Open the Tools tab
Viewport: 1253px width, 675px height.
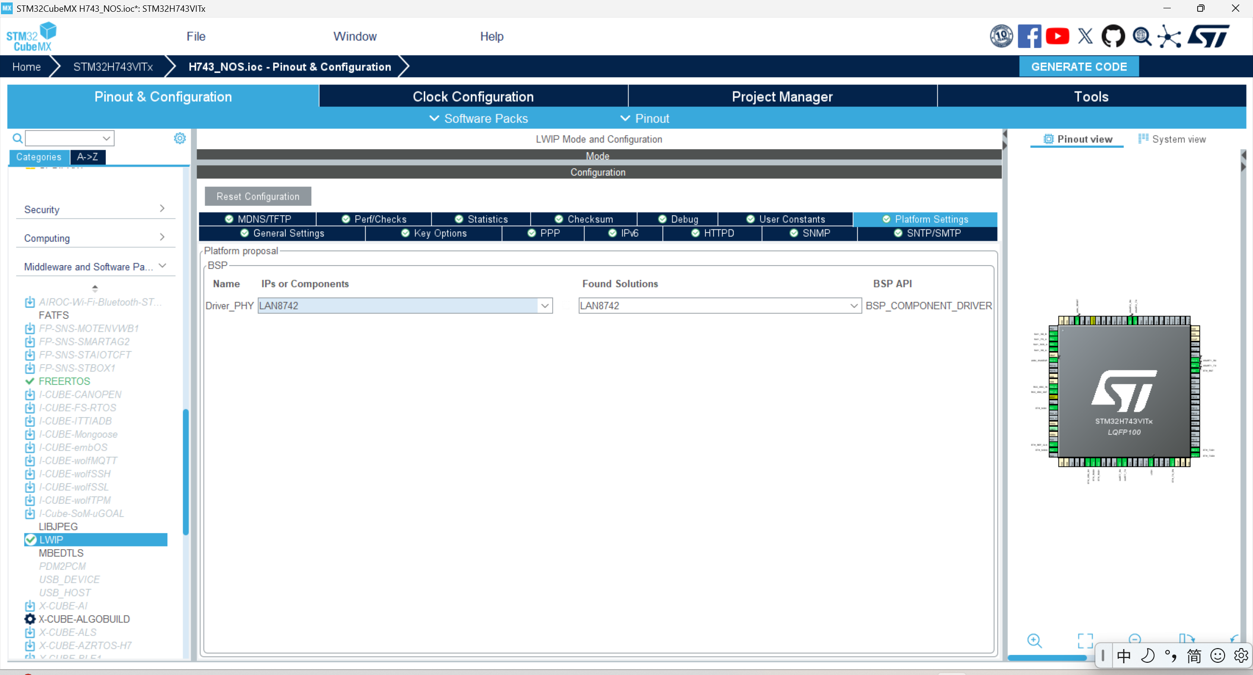[1091, 96]
